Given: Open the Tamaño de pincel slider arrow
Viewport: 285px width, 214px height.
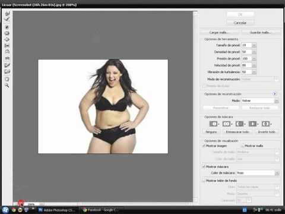Looking at the screenshot, I should 254,45.
